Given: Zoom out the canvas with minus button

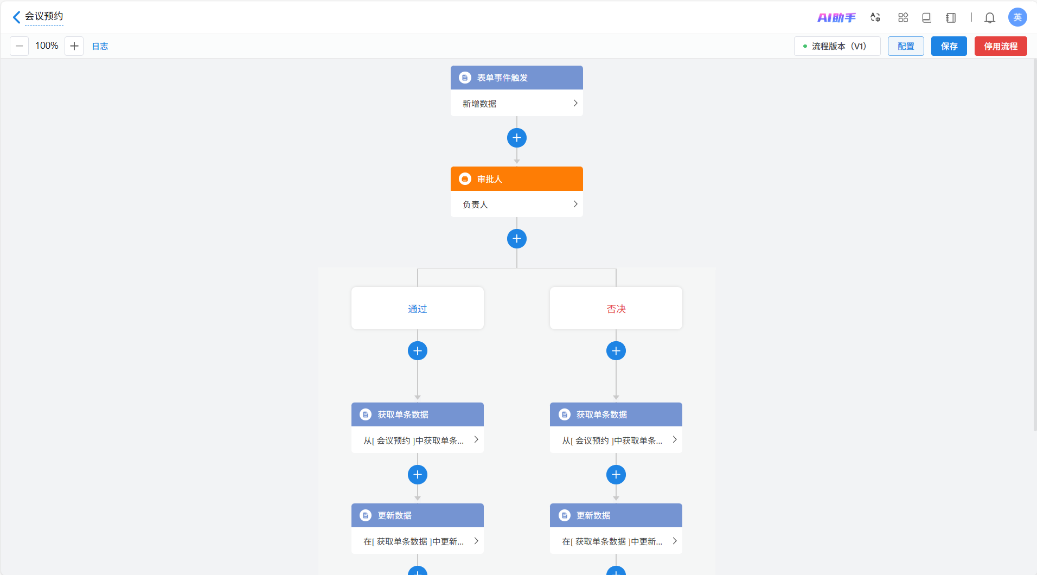Looking at the screenshot, I should click(20, 46).
